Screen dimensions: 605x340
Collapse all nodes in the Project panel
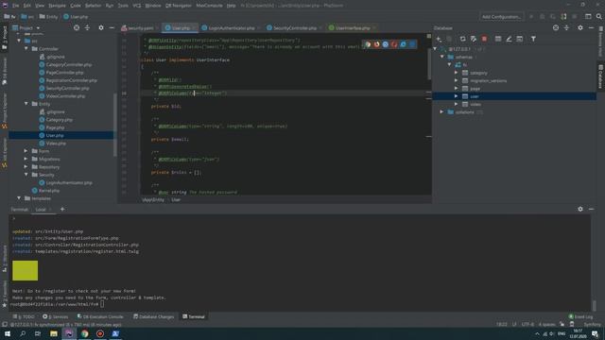87,27
